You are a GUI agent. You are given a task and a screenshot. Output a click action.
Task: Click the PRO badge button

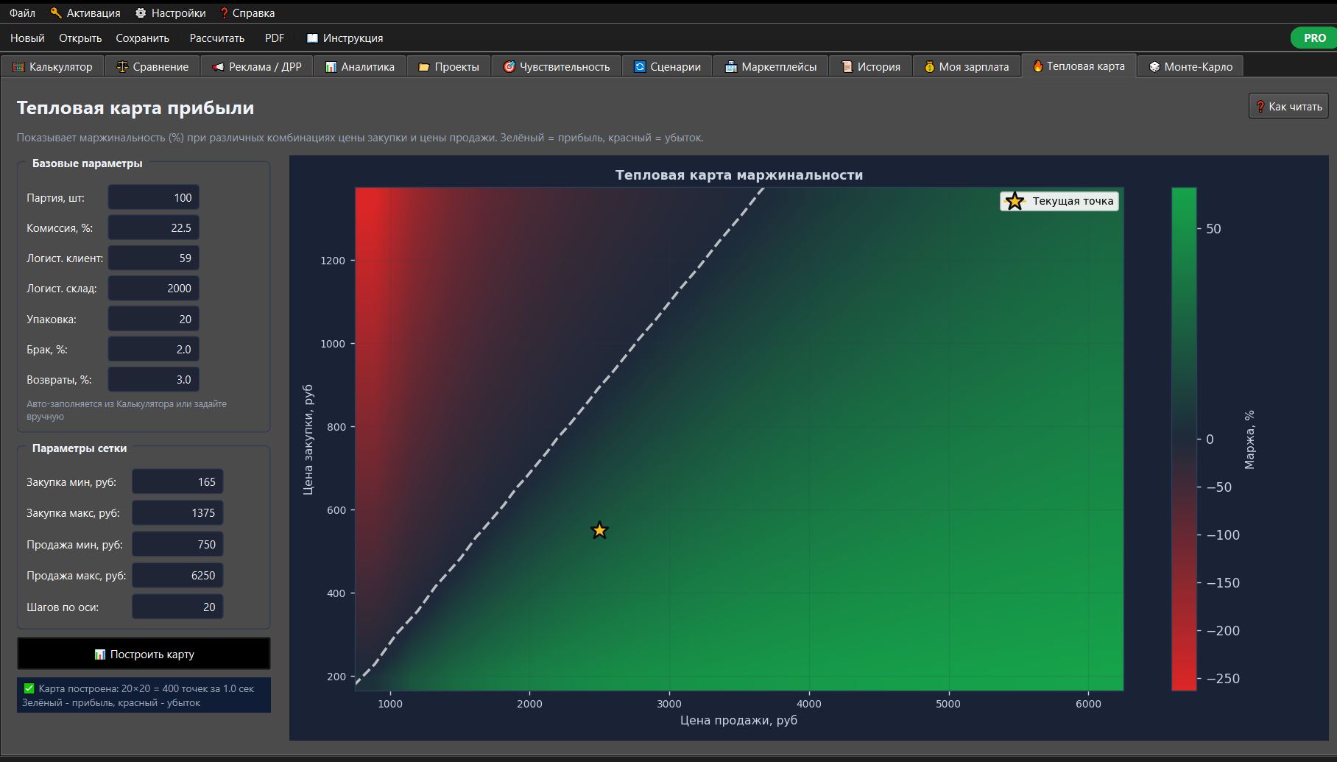pos(1314,38)
